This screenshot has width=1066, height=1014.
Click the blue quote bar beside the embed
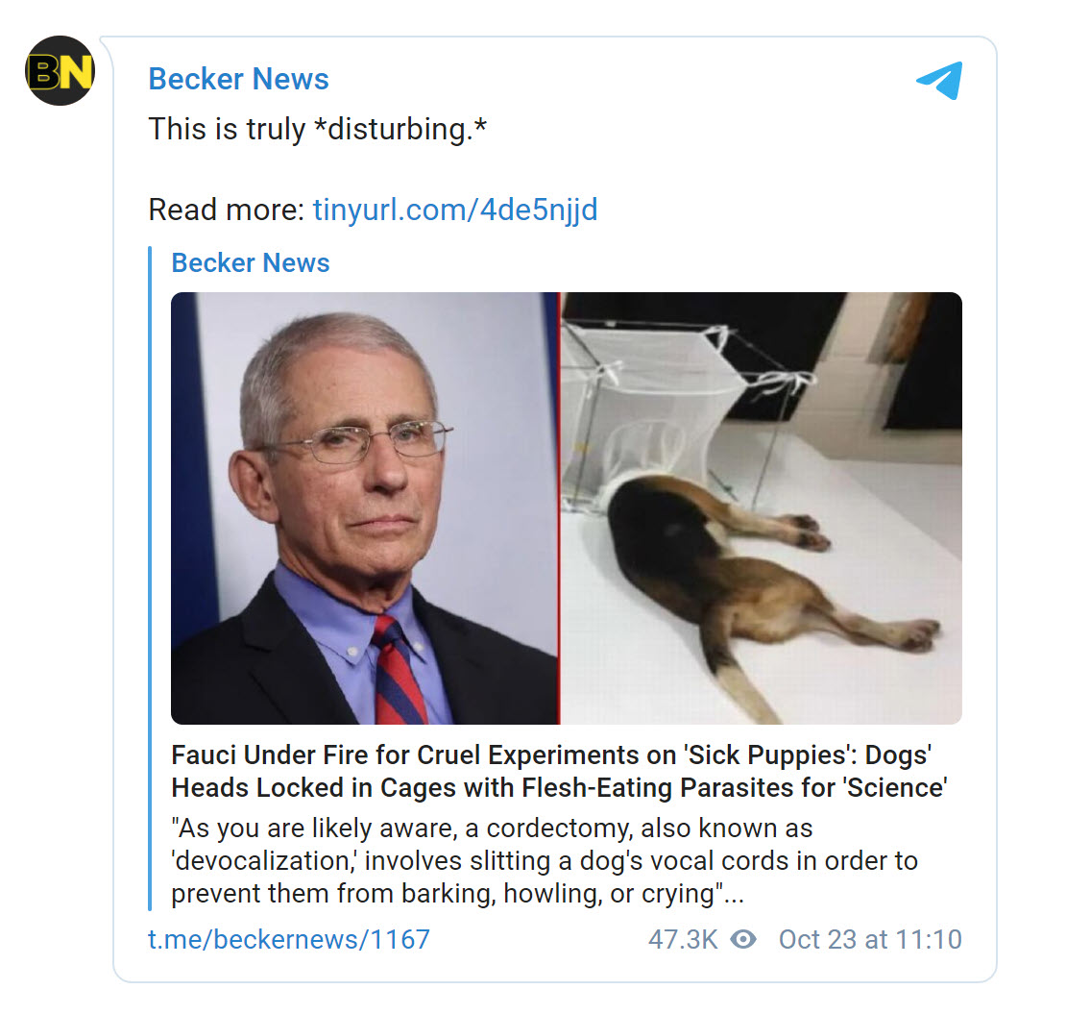152,577
